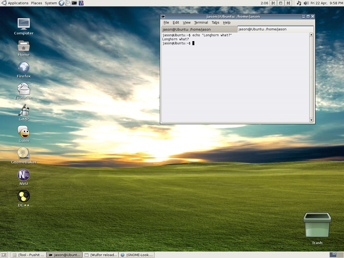The image size is (344, 258).
Task: Launch NVU from the desktop icon
Action: pyautogui.click(x=24, y=177)
